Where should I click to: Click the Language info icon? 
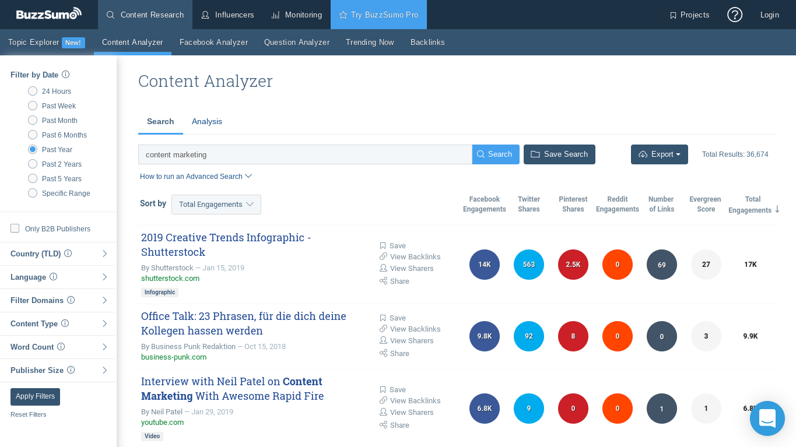(x=54, y=277)
